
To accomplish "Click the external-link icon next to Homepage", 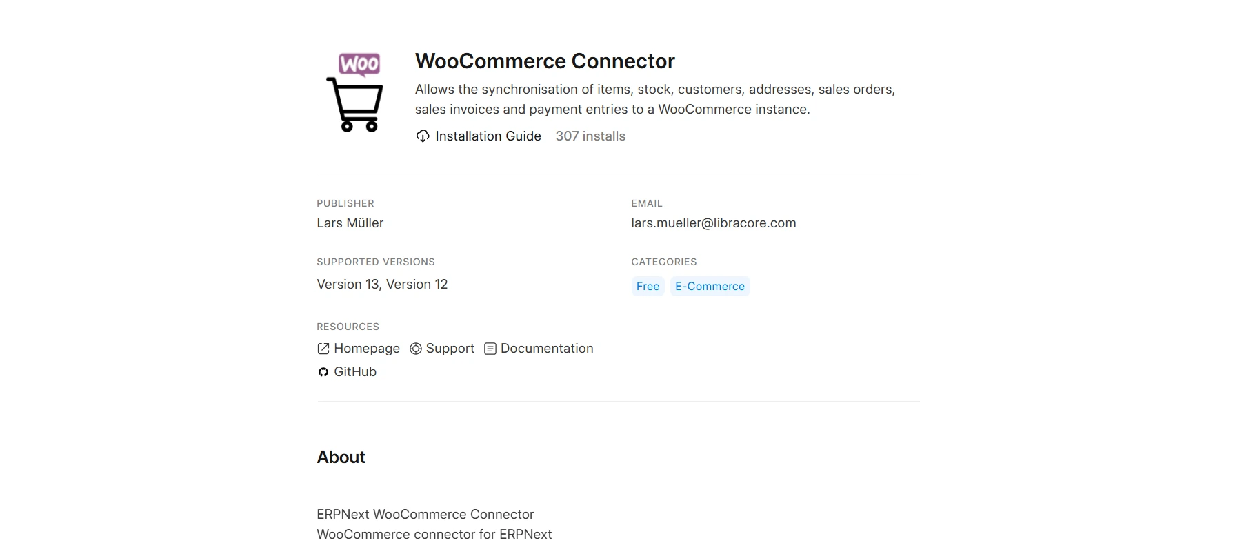I will pos(323,349).
